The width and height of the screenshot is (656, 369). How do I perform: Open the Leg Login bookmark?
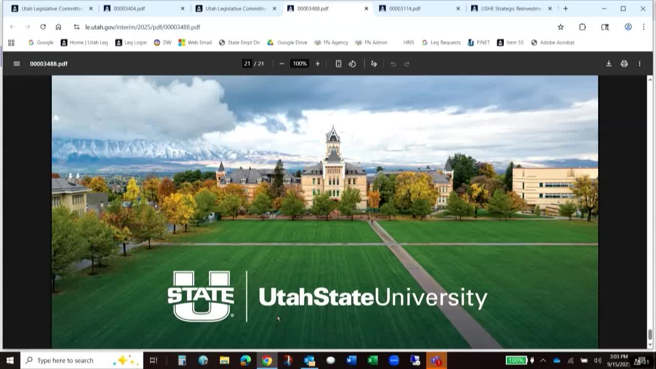(x=131, y=43)
